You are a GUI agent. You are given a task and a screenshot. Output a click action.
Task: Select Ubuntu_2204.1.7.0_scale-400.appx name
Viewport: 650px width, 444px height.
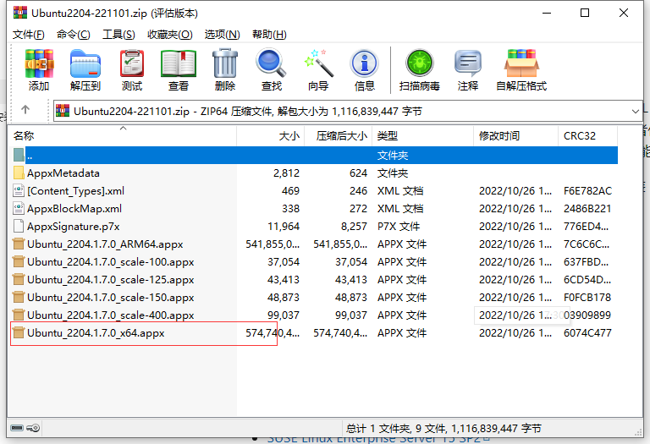coord(111,315)
